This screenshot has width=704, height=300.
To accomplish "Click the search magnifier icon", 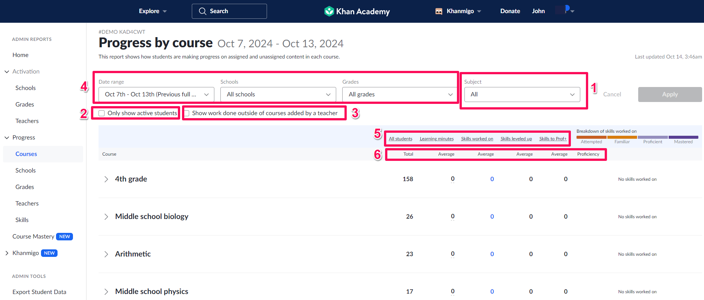I will click(202, 11).
